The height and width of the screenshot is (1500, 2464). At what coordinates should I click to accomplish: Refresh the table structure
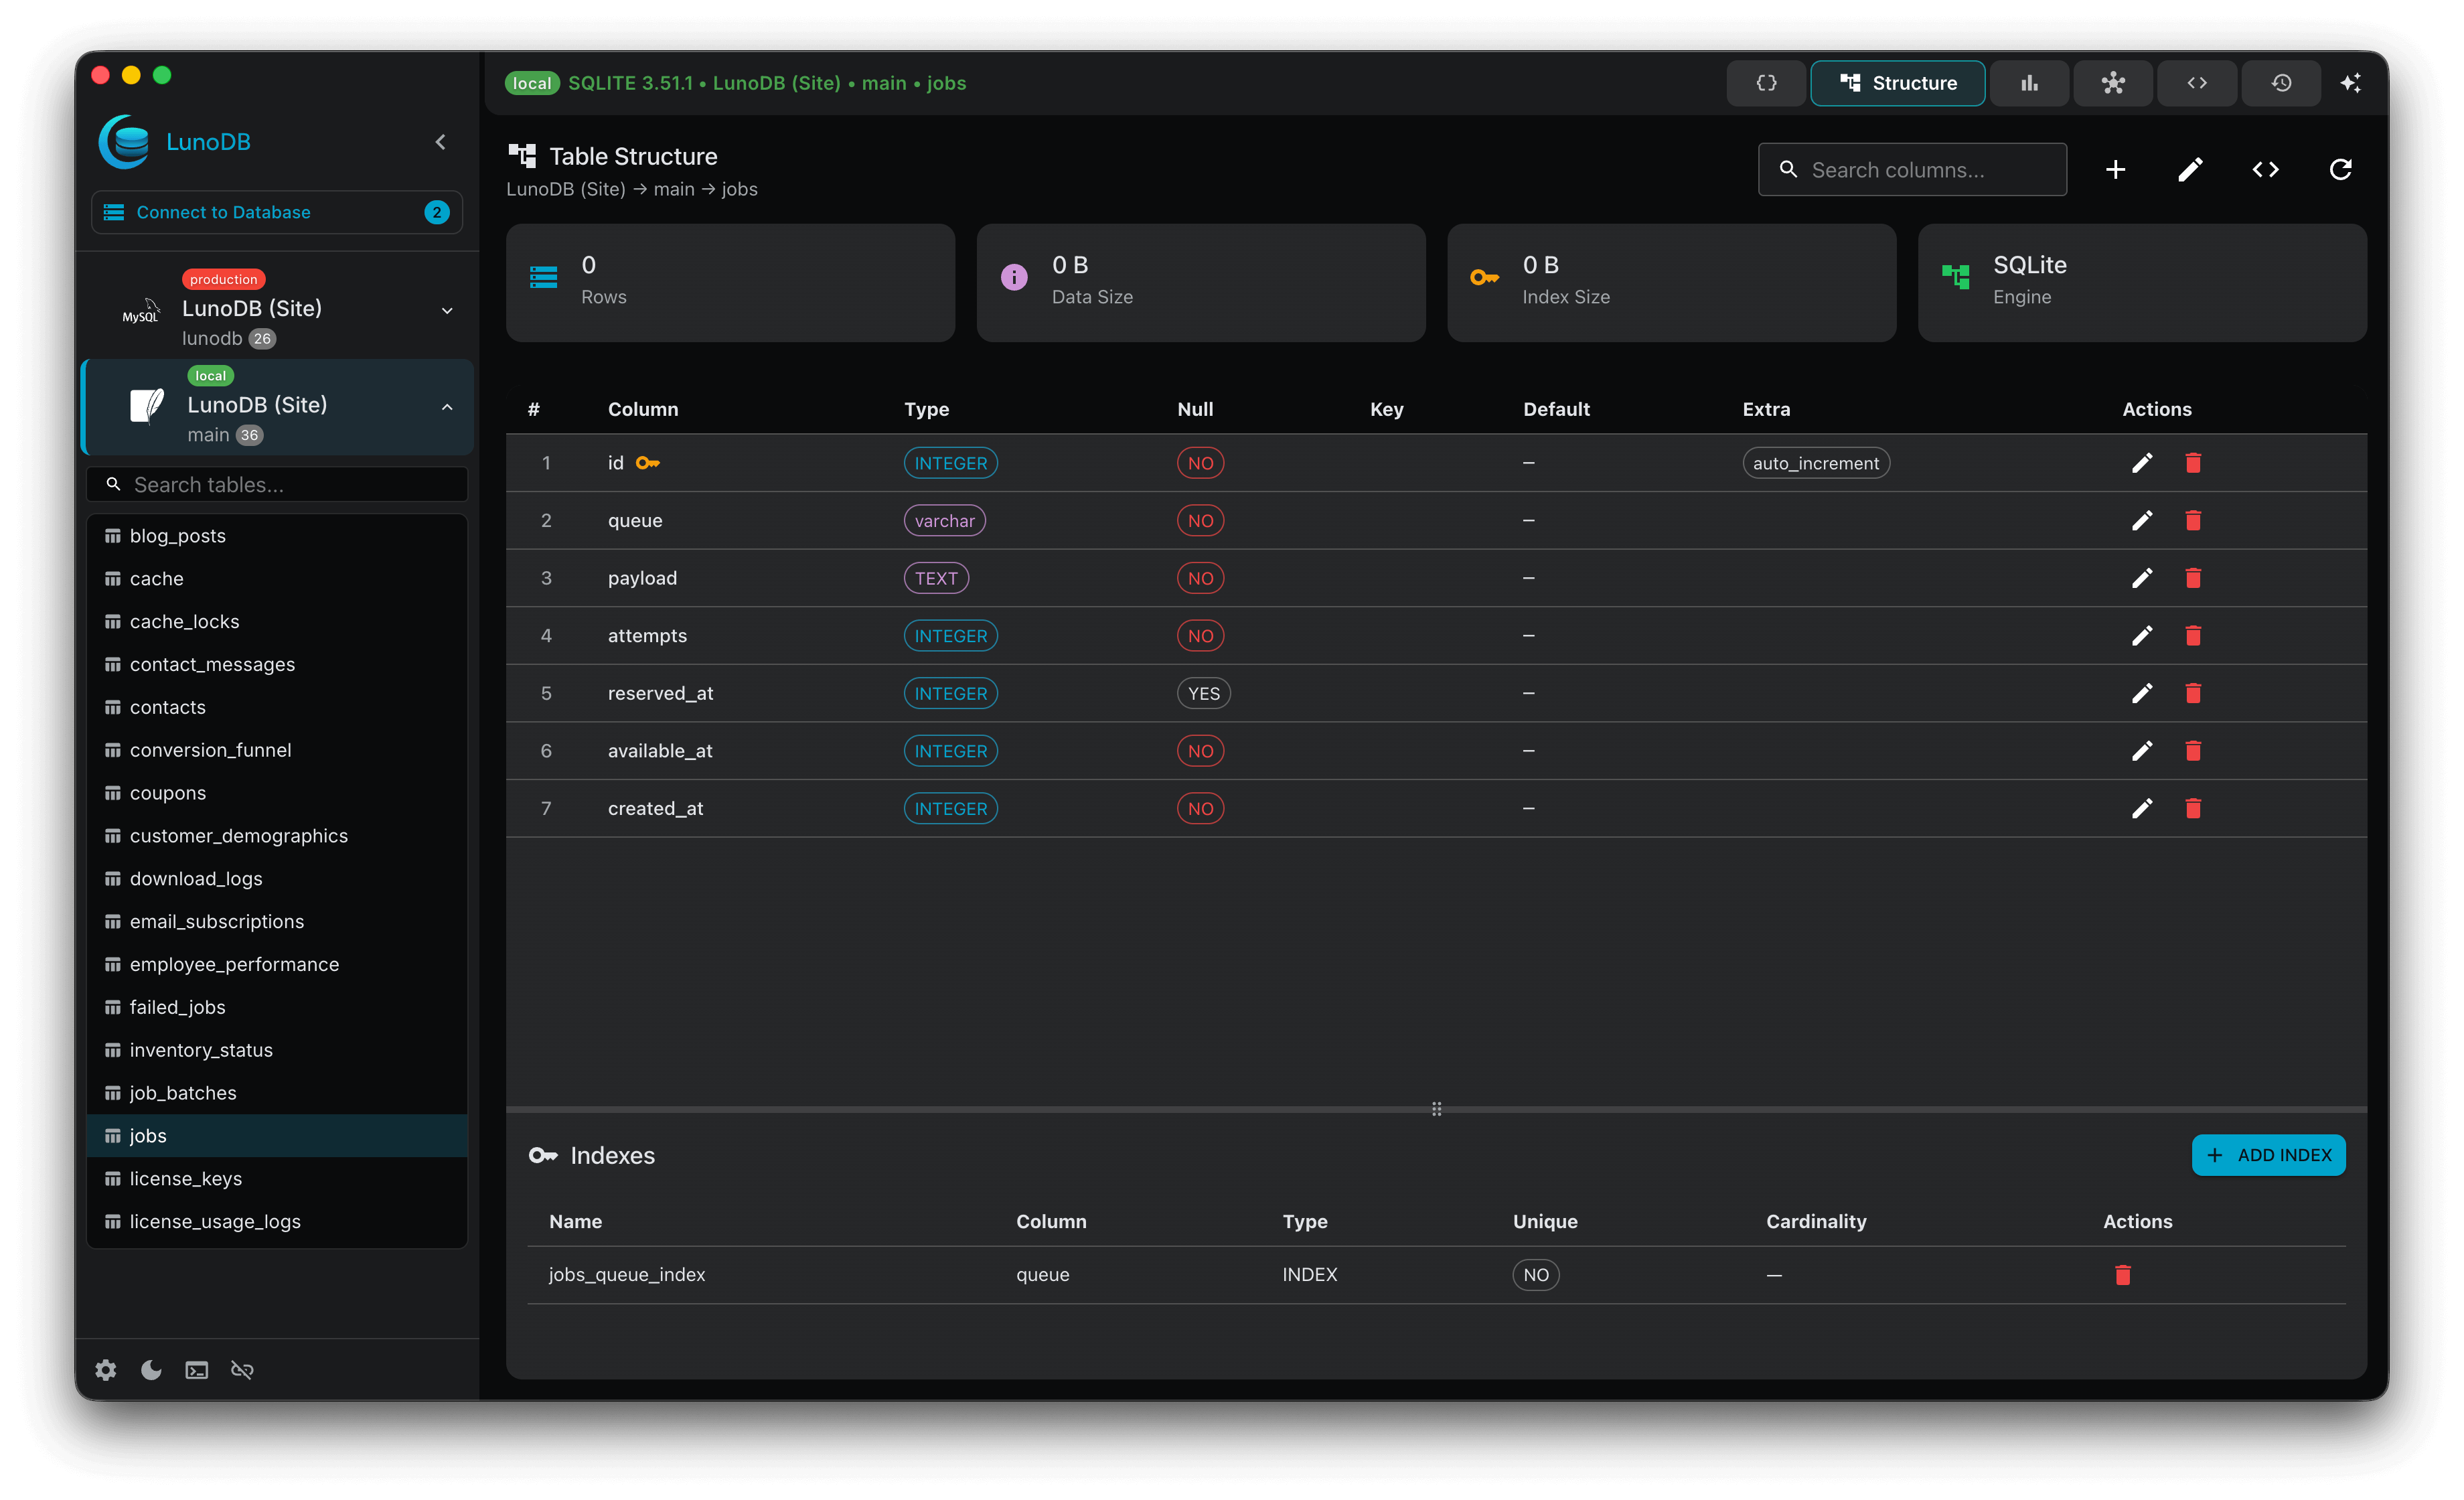(2341, 169)
